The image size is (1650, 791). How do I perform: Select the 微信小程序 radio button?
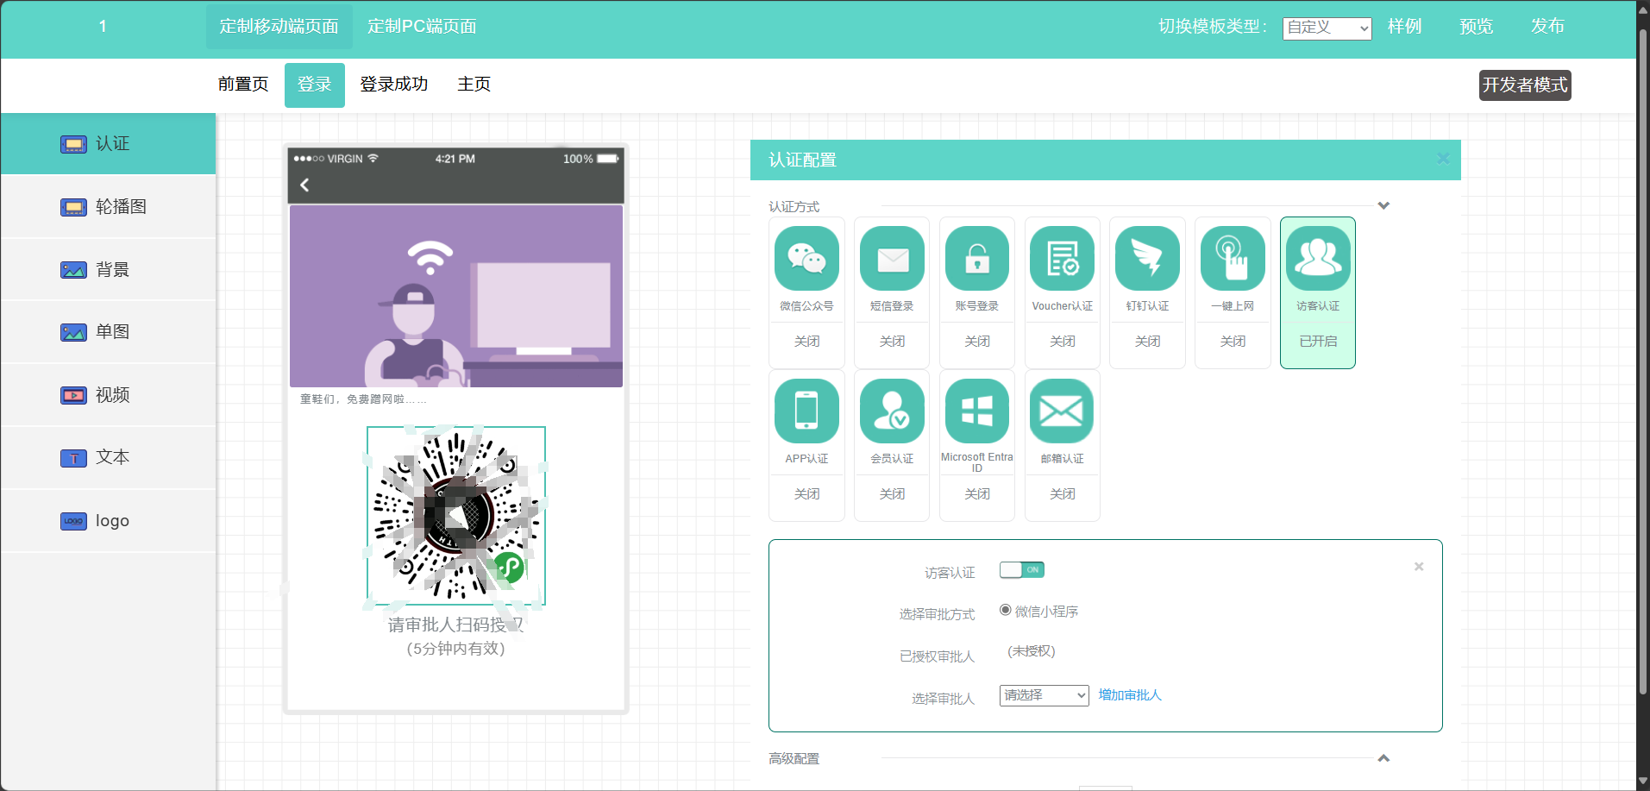point(1005,610)
